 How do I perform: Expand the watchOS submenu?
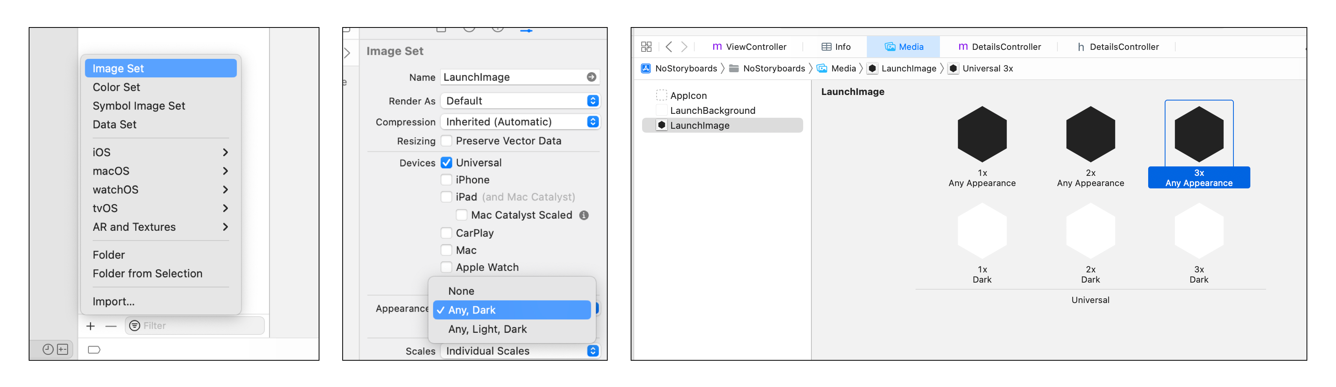tap(161, 190)
